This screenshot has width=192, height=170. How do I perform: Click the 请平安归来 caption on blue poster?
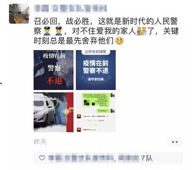click(96, 79)
